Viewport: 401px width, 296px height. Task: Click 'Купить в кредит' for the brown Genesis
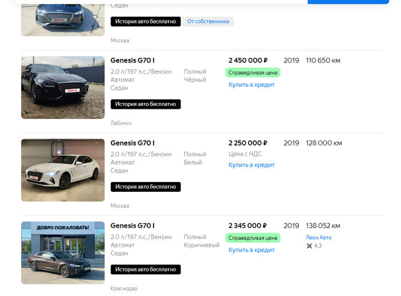tap(251, 250)
